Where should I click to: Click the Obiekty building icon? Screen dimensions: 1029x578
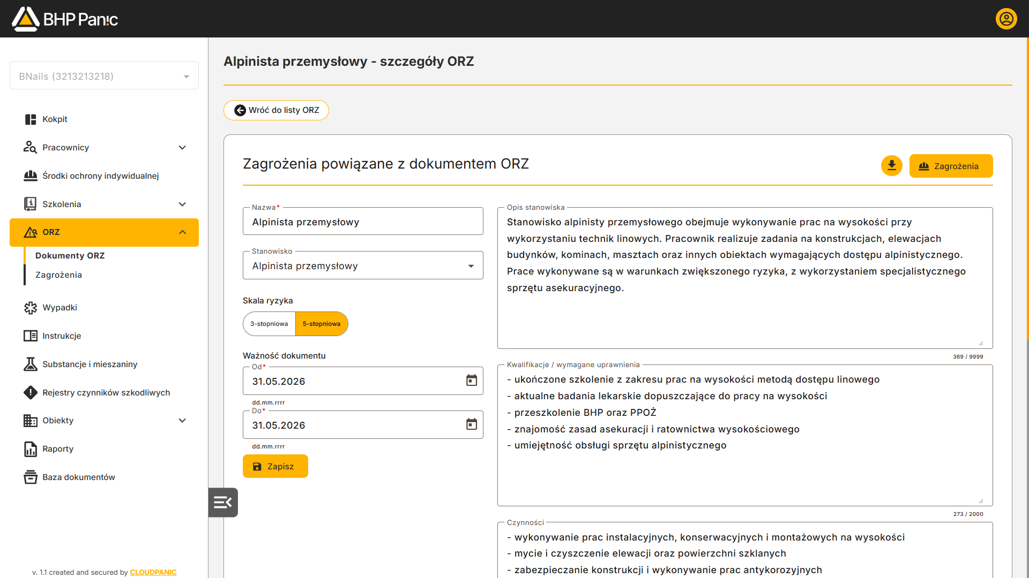[31, 421]
